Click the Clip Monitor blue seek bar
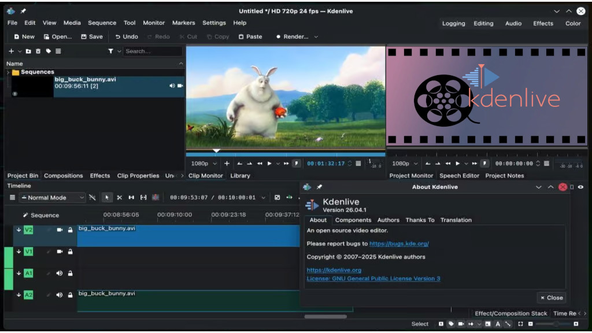The width and height of the screenshot is (592, 333). pyautogui.click(x=286, y=154)
